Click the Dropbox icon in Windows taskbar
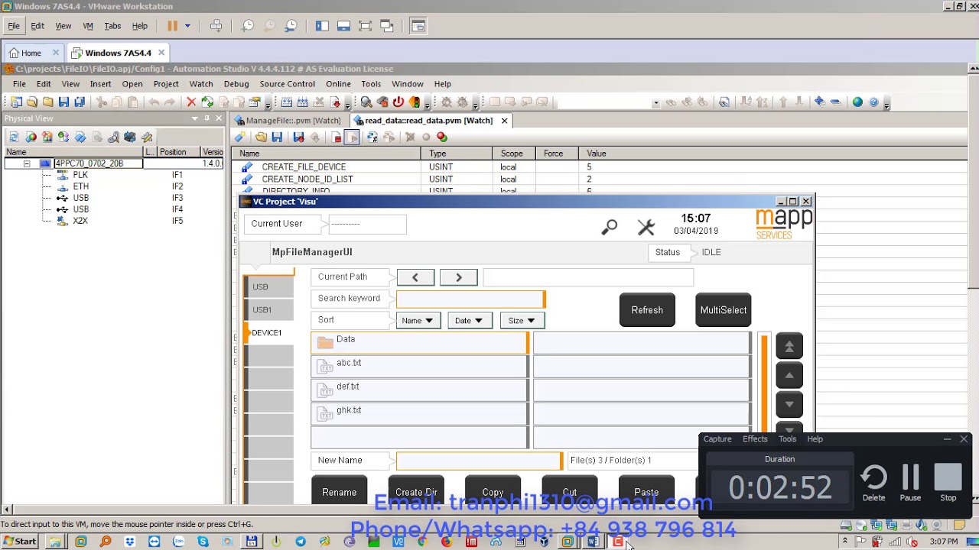This screenshot has width=979, height=550. (129, 542)
